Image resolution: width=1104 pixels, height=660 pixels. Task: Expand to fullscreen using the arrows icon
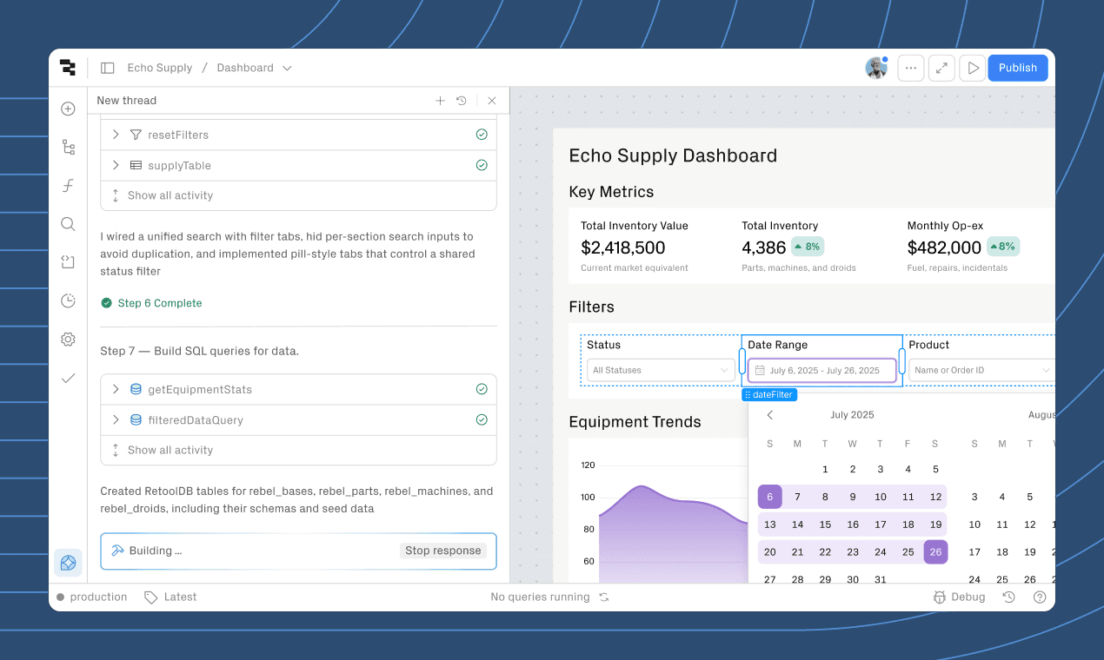coord(941,67)
